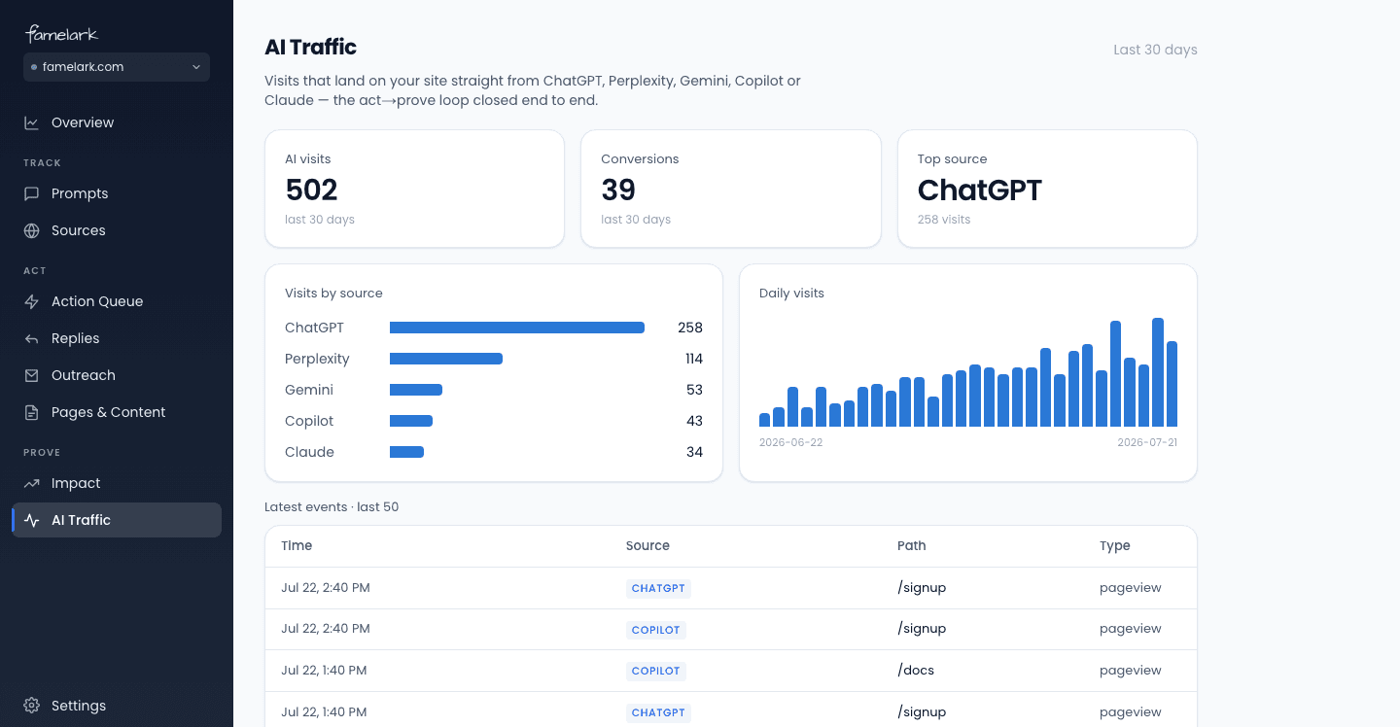Click the Latest events · last 50 heading

pos(332,507)
